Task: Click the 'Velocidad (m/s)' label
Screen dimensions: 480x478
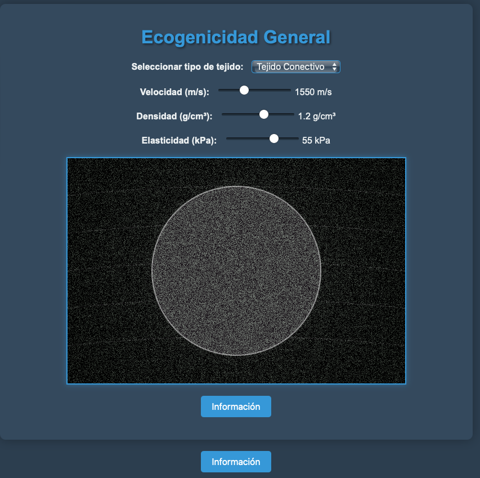Action: coord(174,92)
